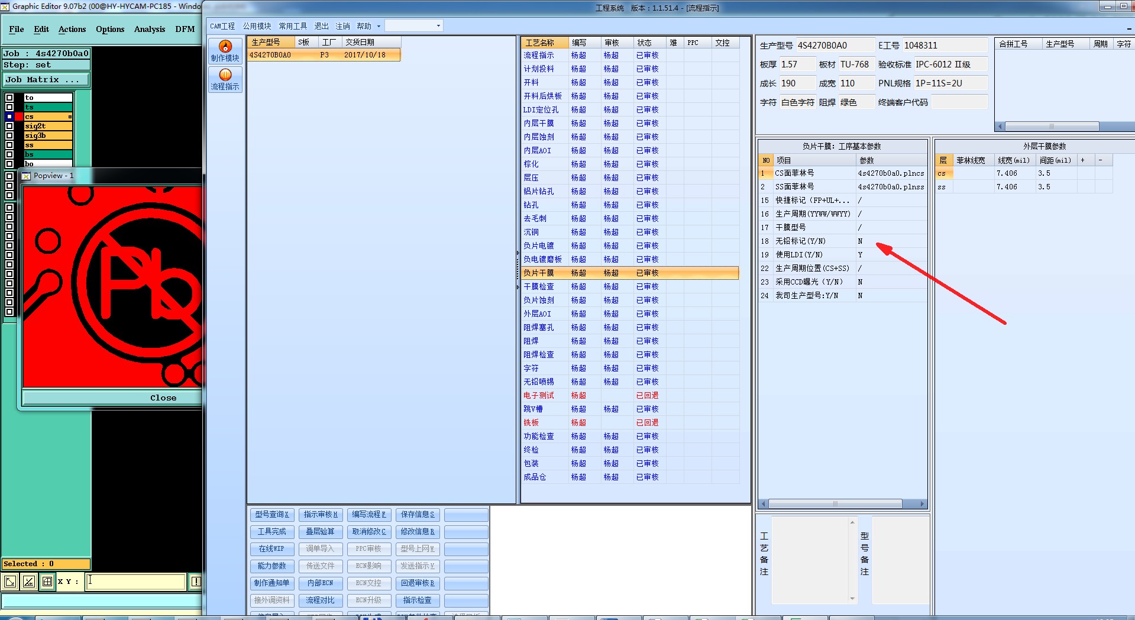Screen dimensions: 1135x620
Task: Click the 型号查询 button
Action: [272, 515]
